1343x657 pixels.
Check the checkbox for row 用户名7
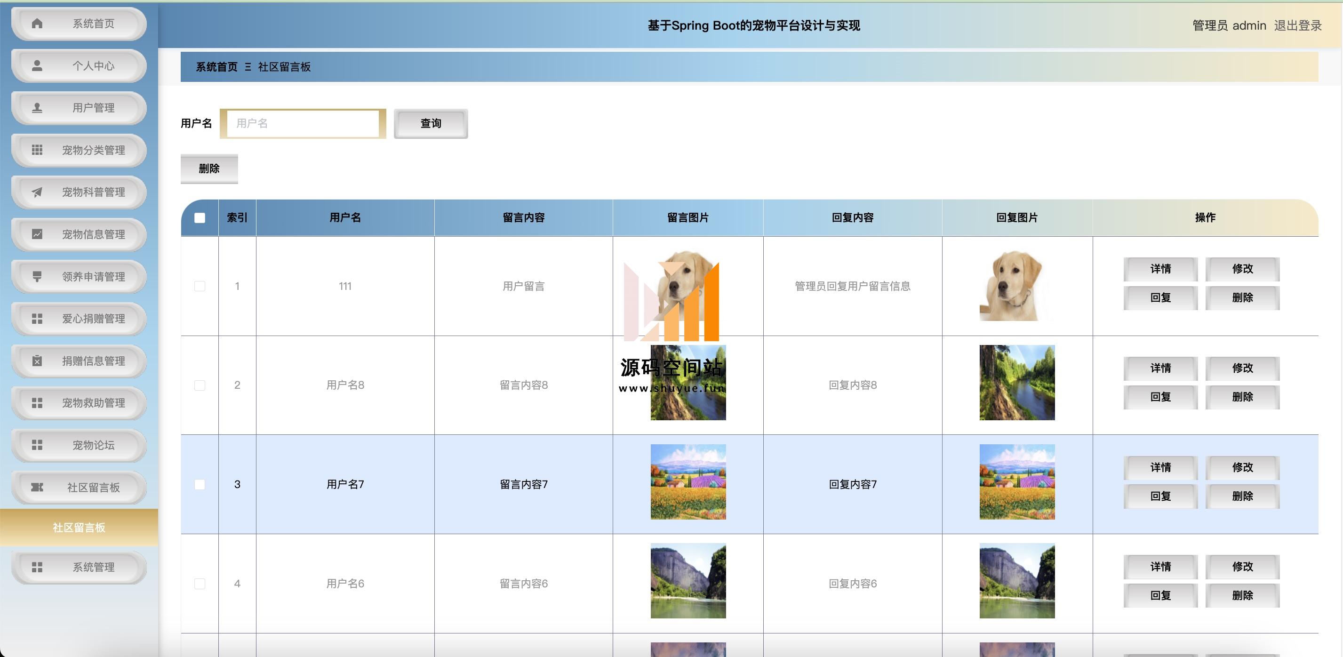200,484
